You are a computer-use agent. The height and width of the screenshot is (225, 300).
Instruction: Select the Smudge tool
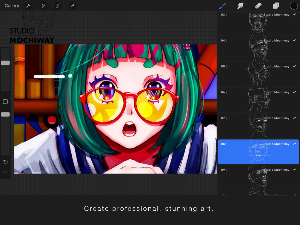point(240,6)
